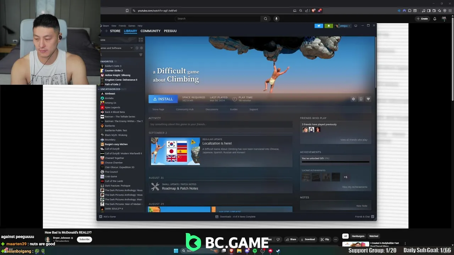The image size is (454, 255).
Task: Click New Note button
Action: pyautogui.click(x=362, y=206)
